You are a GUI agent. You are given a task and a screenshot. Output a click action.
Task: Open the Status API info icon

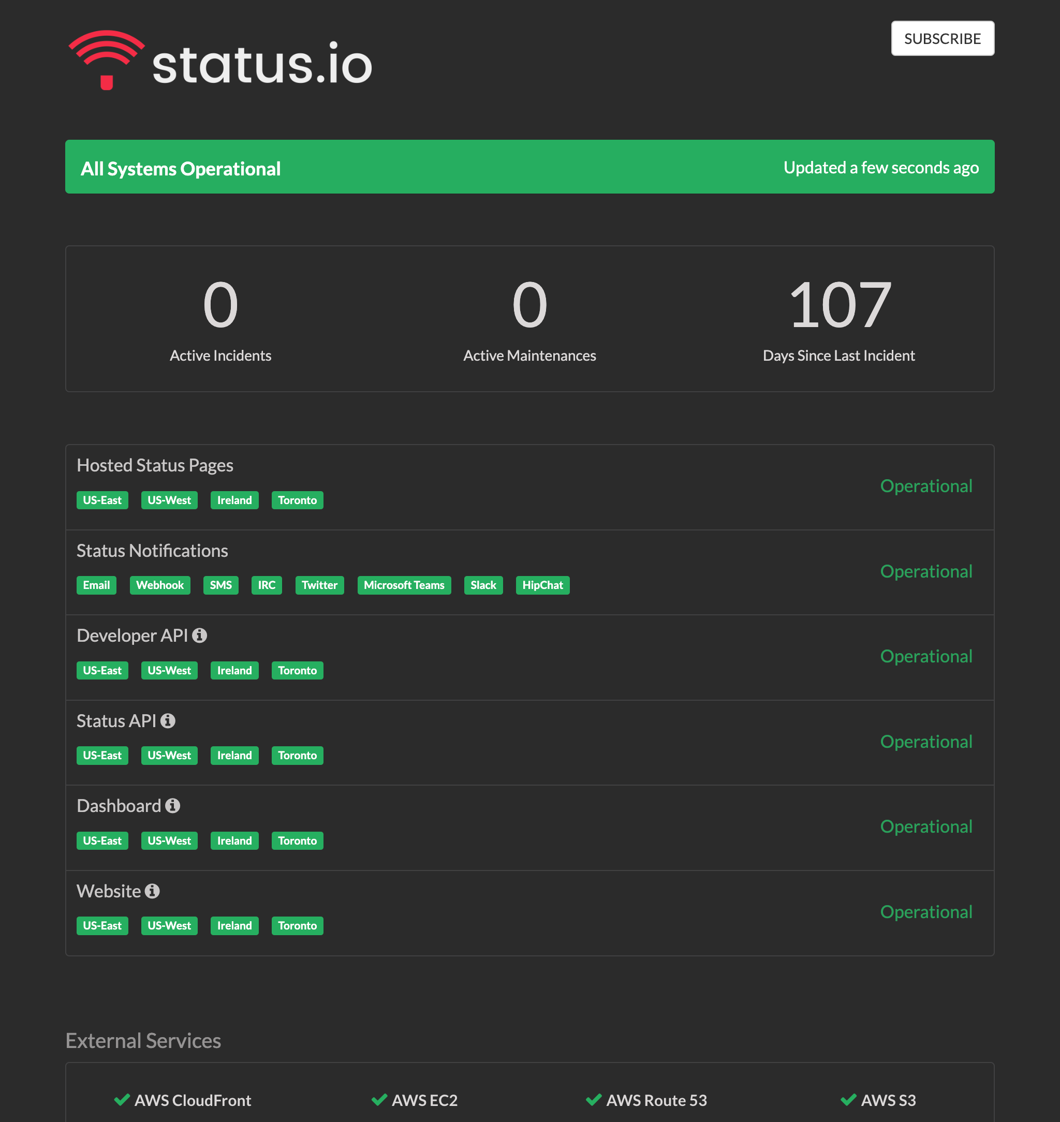point(168,721)
